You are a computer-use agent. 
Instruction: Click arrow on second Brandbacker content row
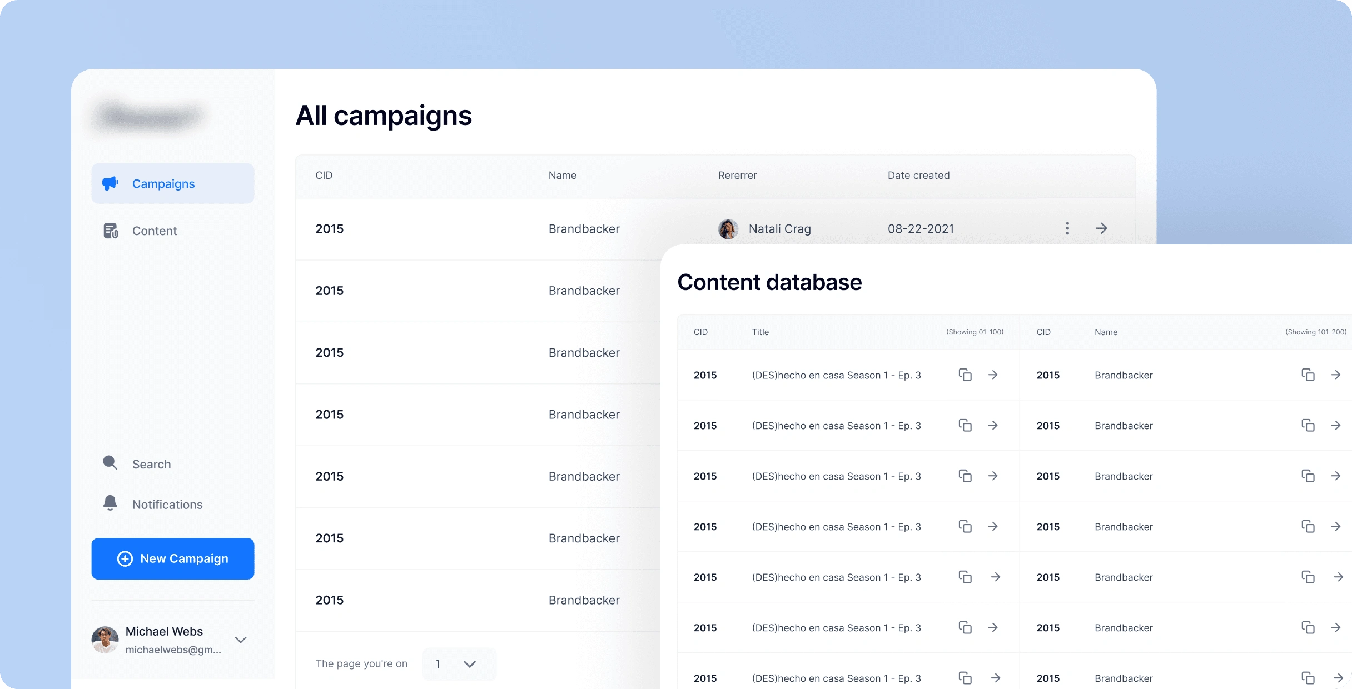pyautogui.click(x=1336, y=426)
